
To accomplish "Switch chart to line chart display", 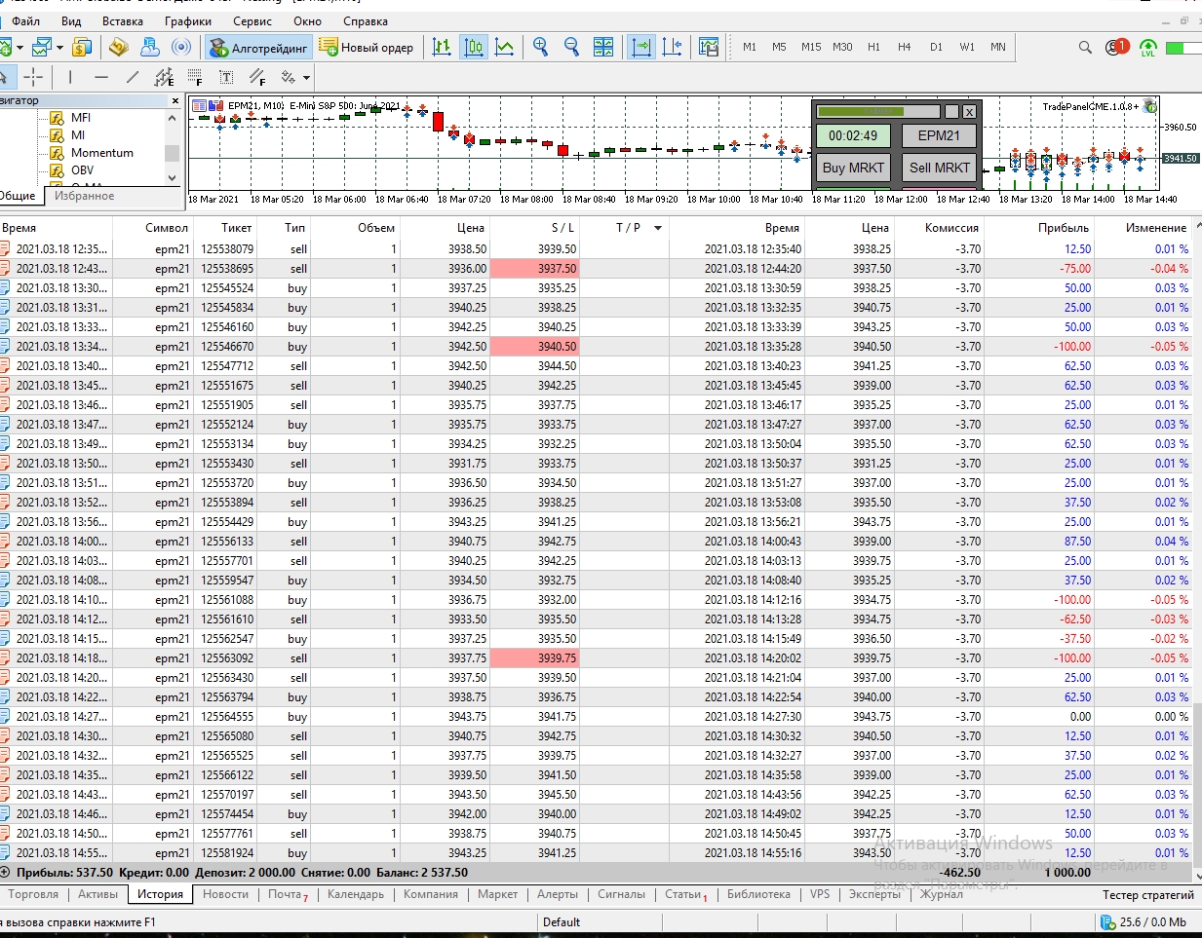I will 505,47.
